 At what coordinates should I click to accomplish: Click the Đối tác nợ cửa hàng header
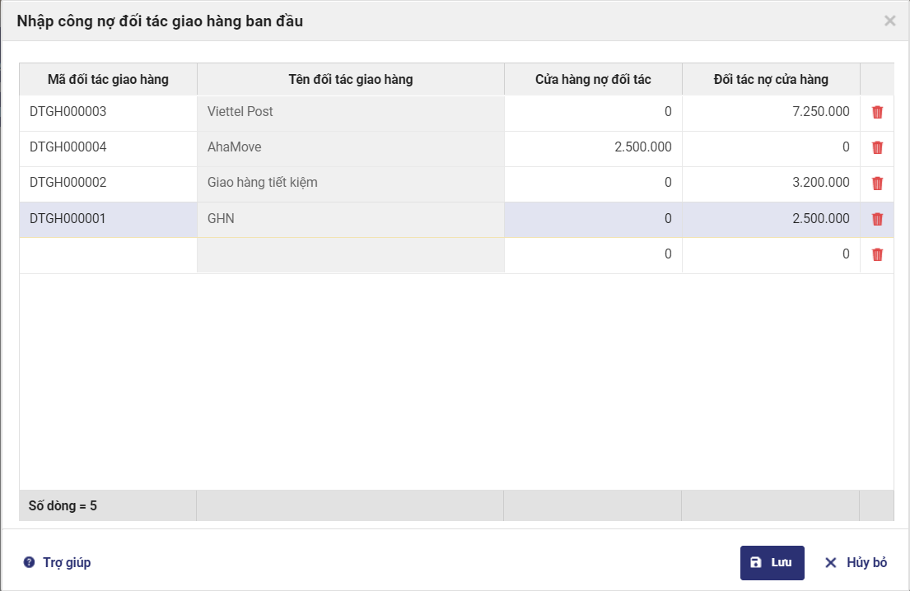[771, 80]
